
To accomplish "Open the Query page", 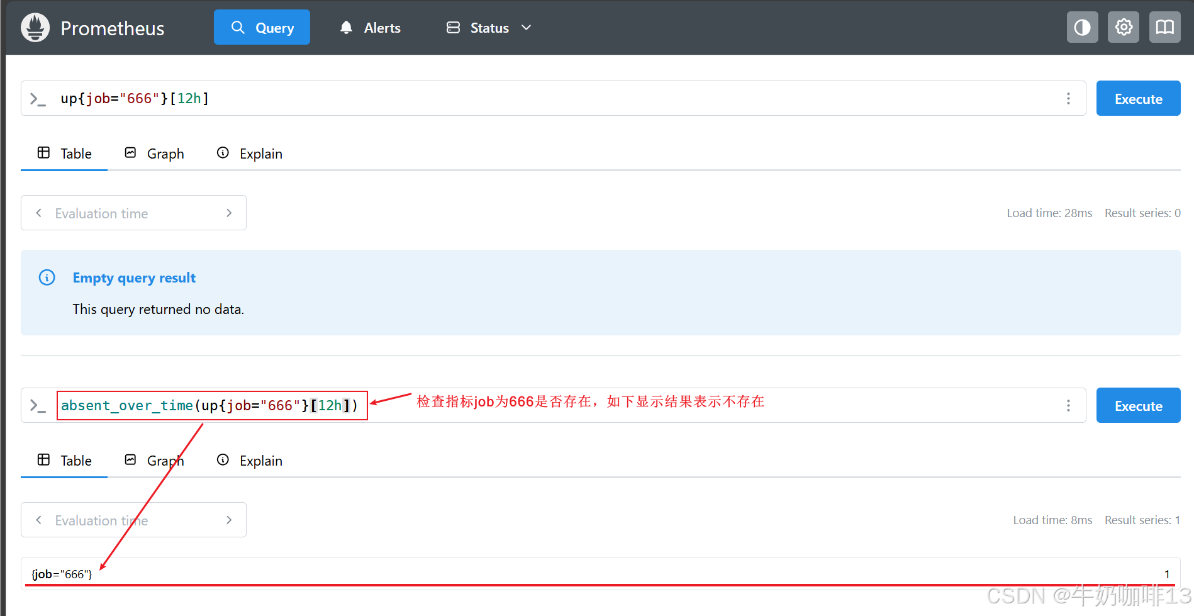I will pos(262,27).
